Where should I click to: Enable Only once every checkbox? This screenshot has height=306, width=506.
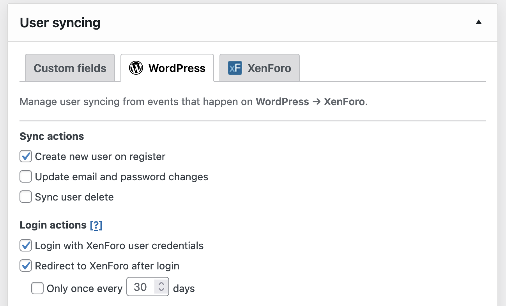[37, 288]
